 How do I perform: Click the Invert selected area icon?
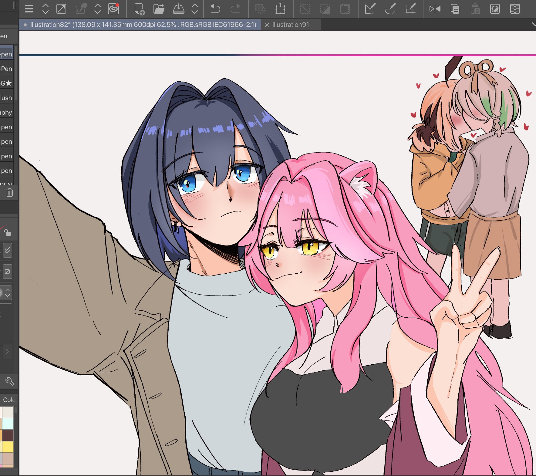325,9
